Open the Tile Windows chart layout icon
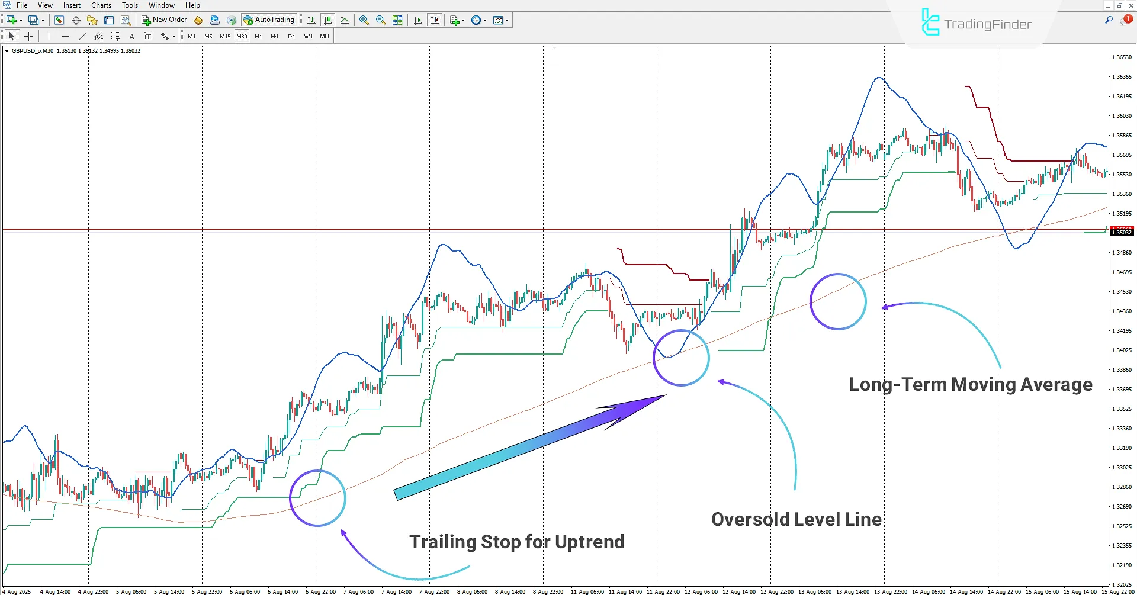This screenshot has width=1137, height=595. click(397, 20)
